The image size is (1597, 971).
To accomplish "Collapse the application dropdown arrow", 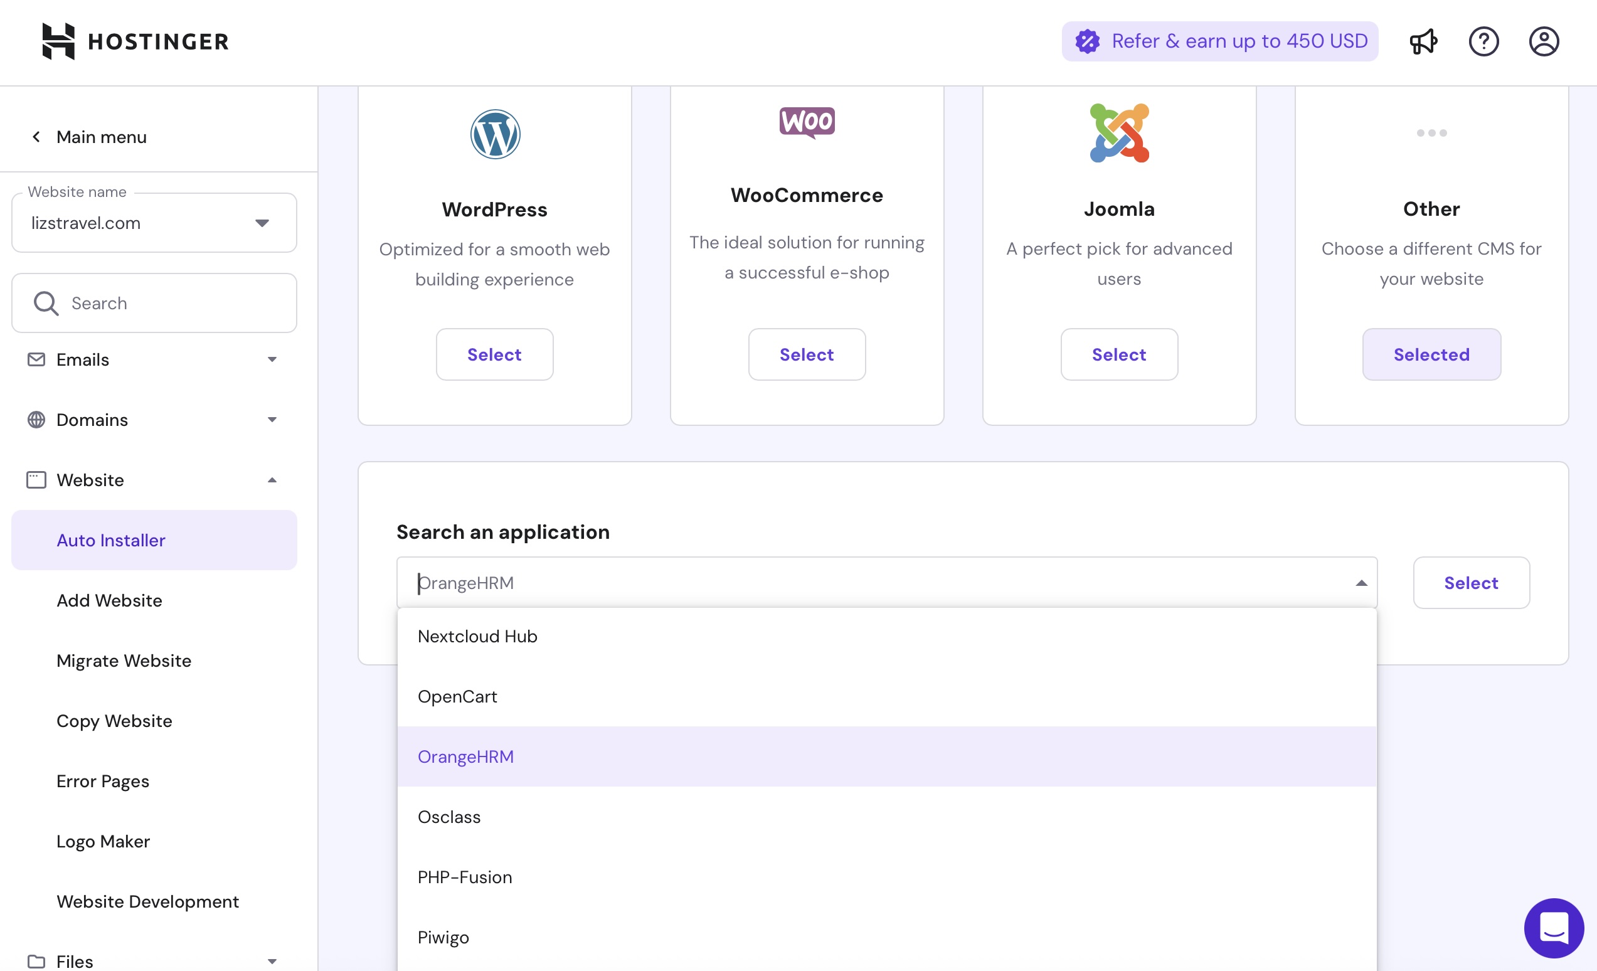I will (1361, 583).
